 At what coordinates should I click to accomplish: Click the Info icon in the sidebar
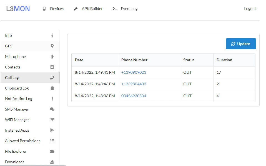tap(52, 35)
